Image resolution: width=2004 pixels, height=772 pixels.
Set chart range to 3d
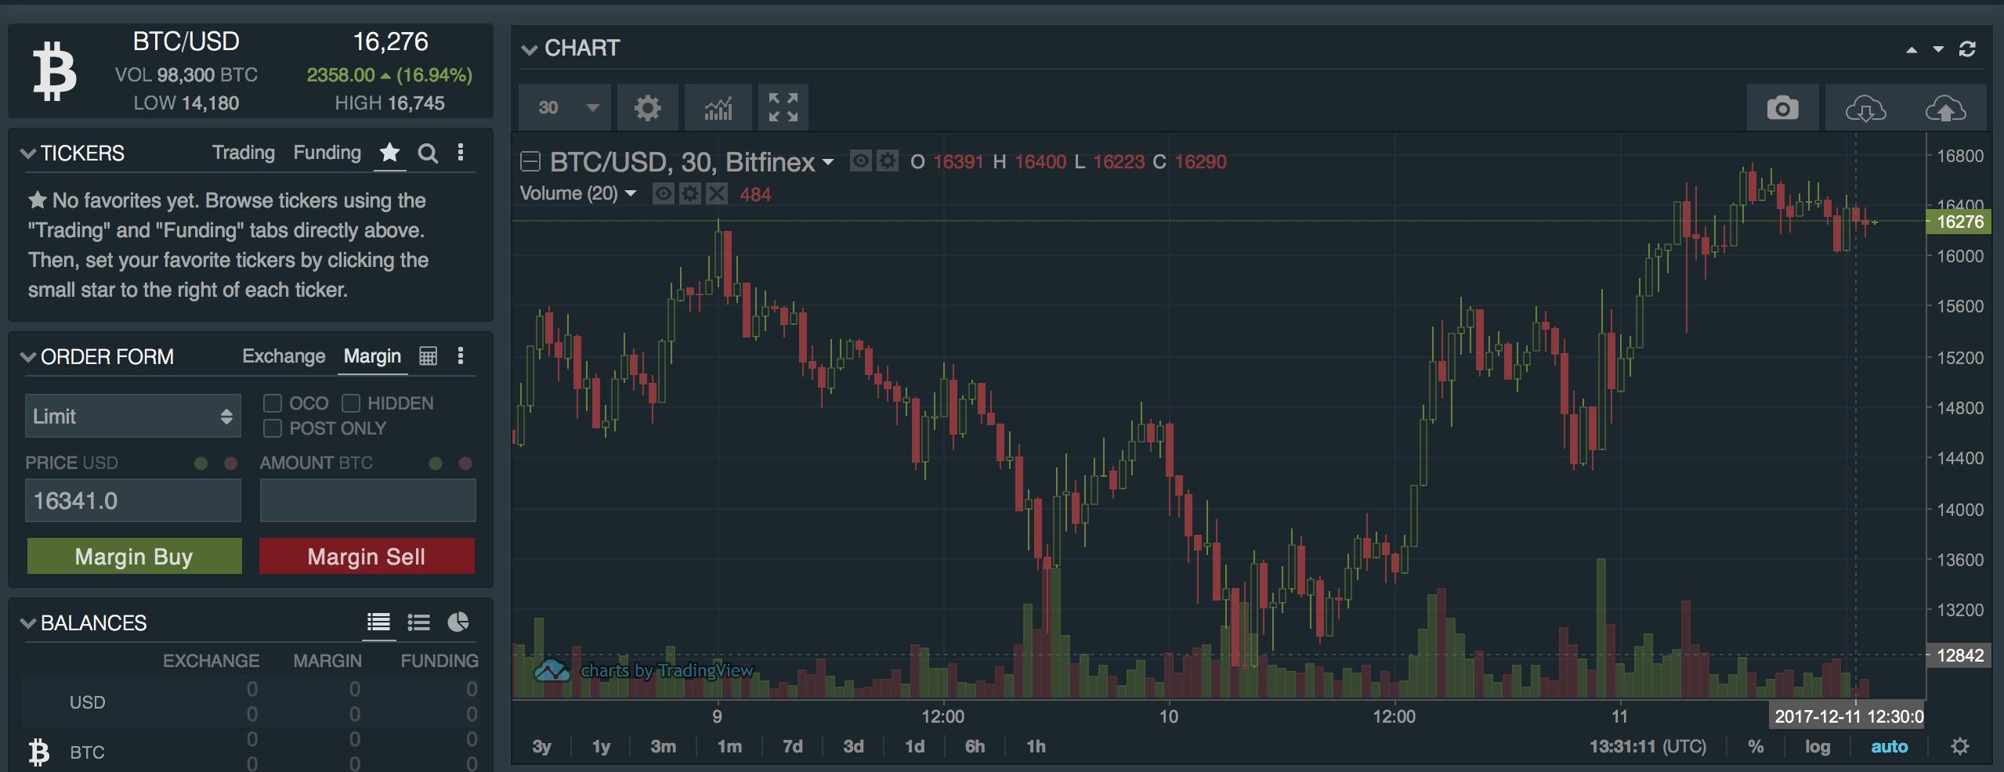pos(853,747)
